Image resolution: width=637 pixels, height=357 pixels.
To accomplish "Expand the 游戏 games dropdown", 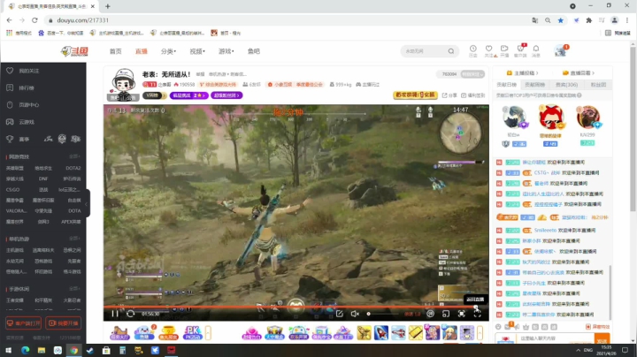I will click(x=226, y=51).
